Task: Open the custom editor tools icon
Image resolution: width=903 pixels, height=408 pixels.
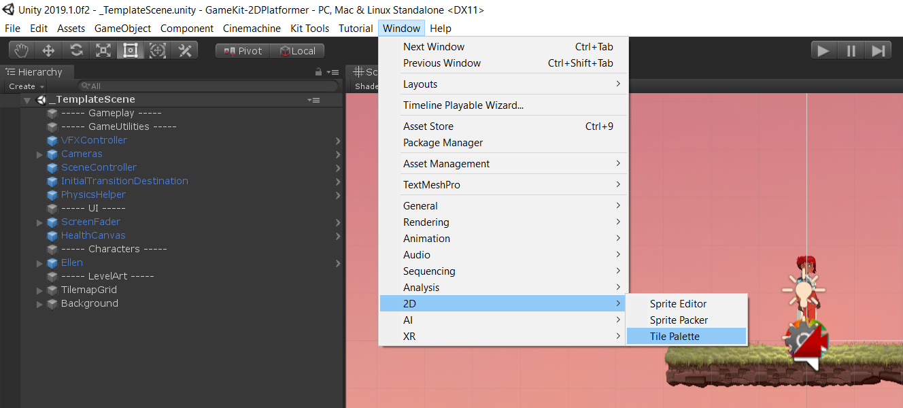Action: (x=184, y=51)
